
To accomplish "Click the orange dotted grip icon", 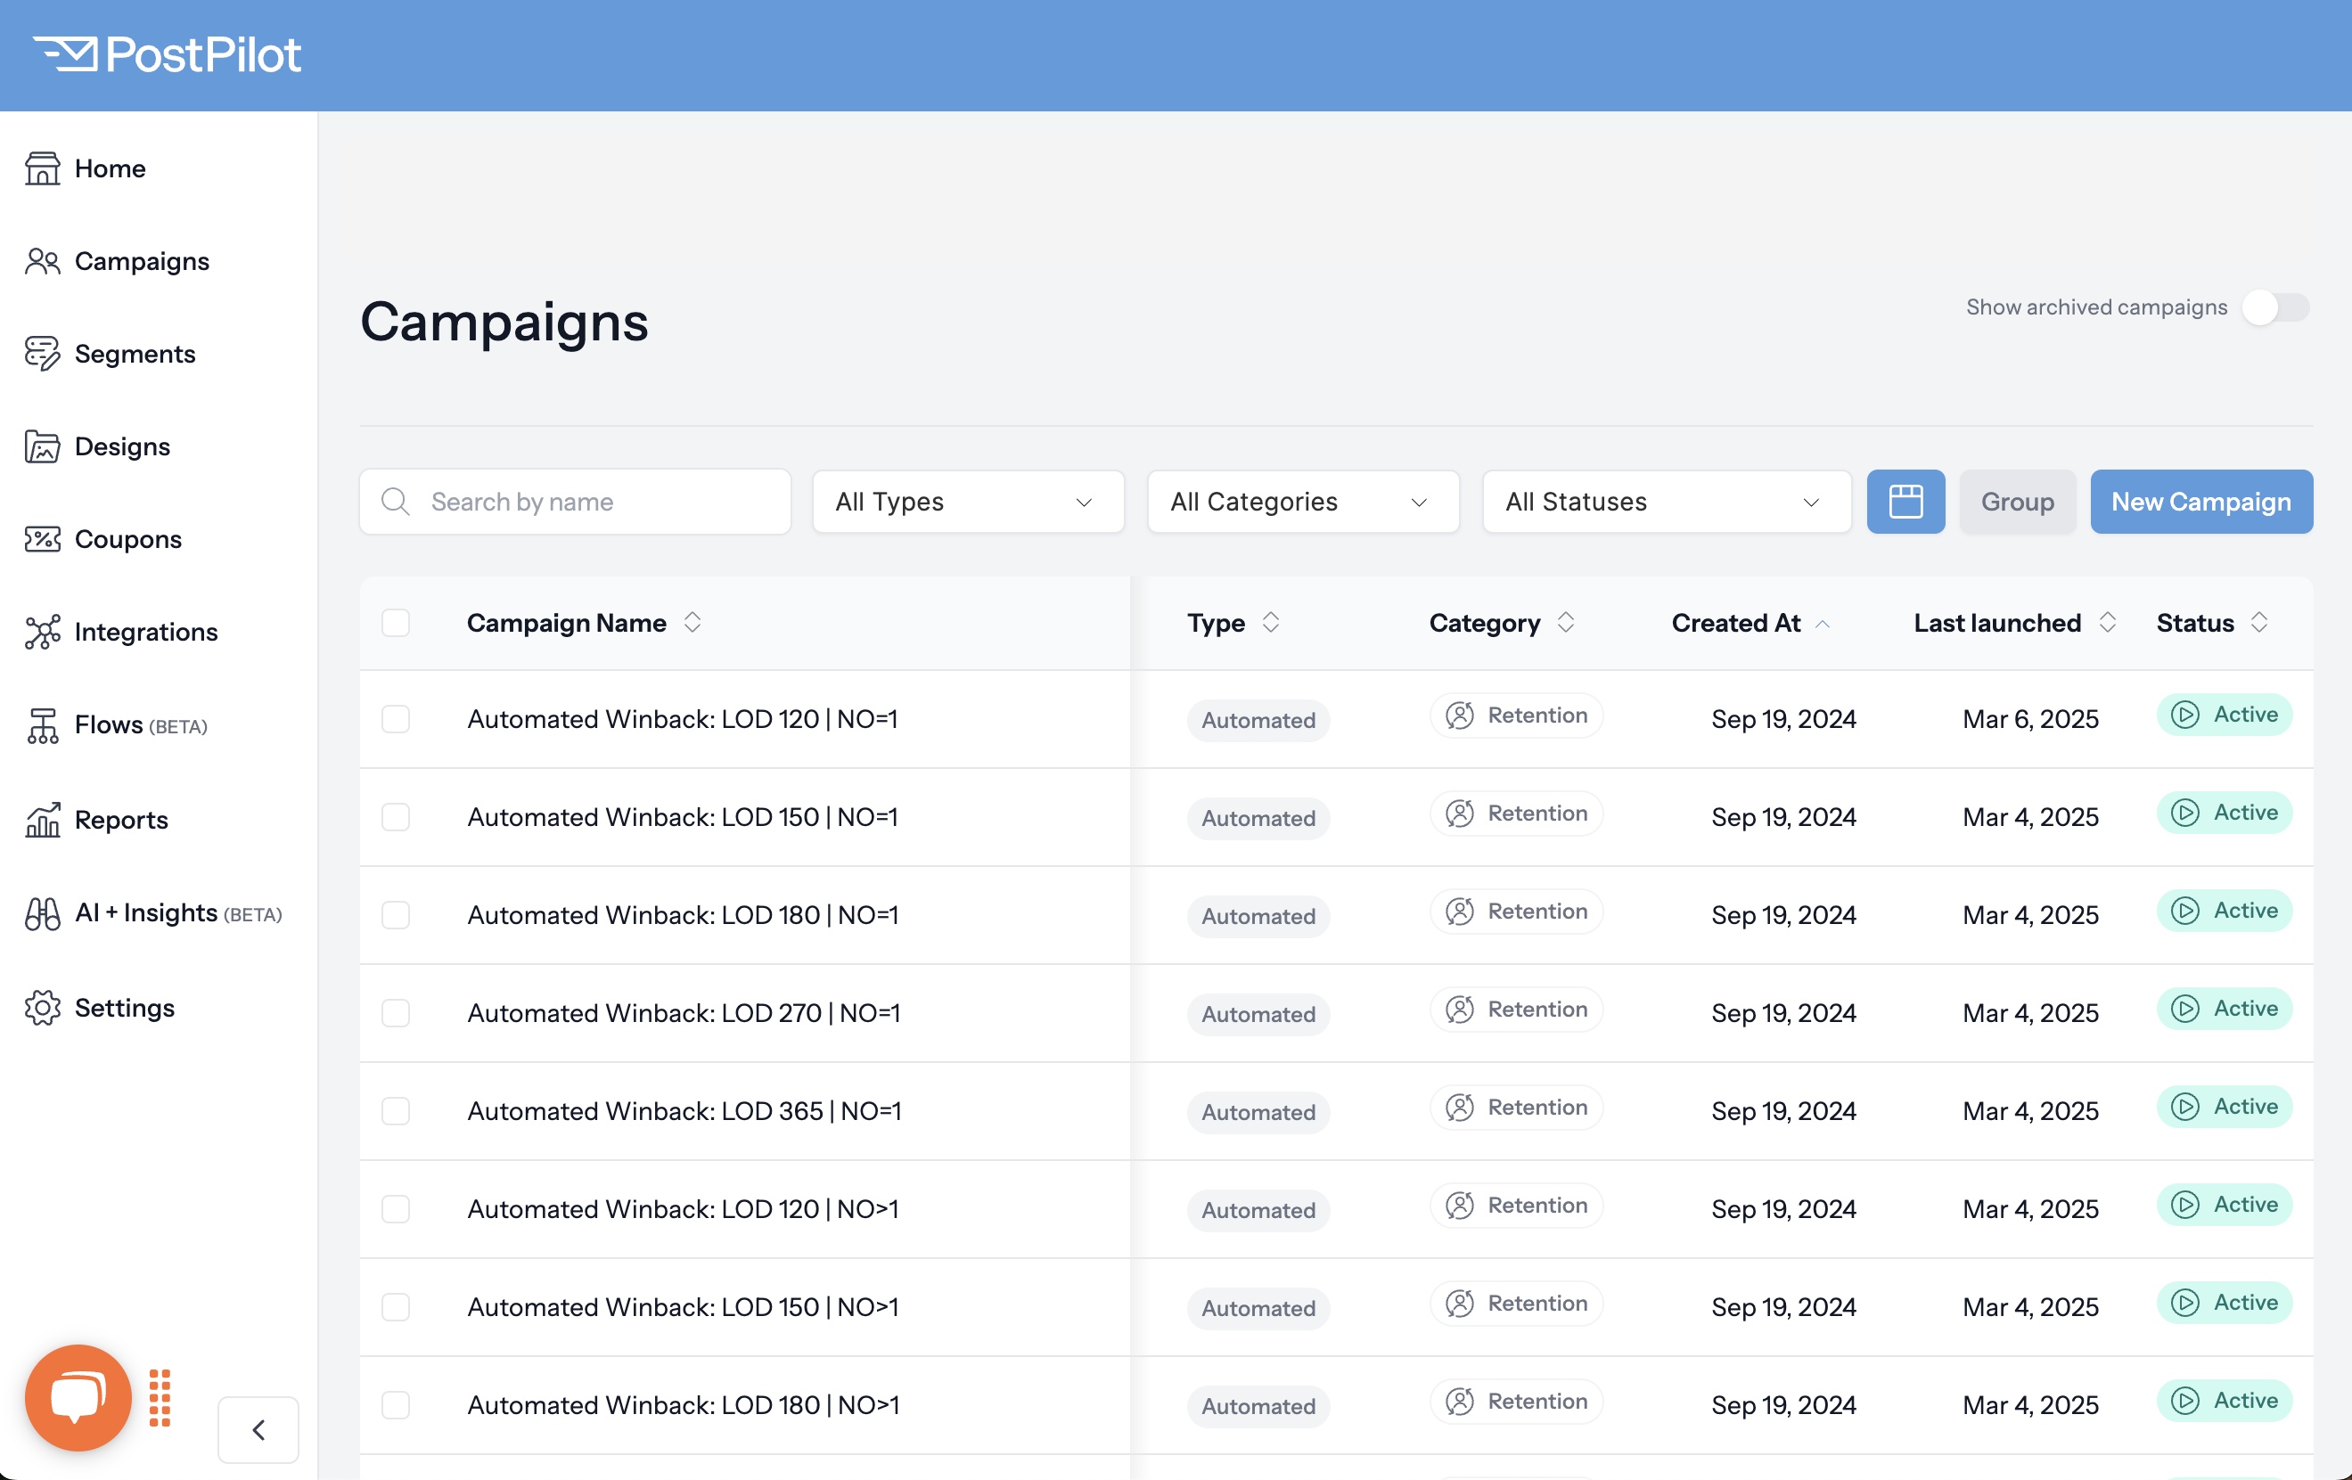I will pyautogui.click(x=160, y=1398).
